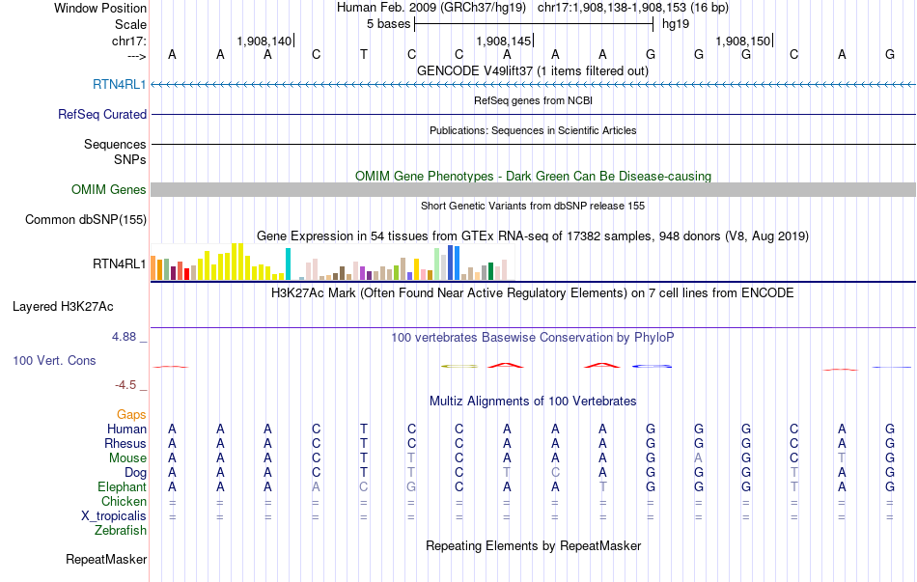Screen dimensions: 917x582
Task: Select the Human row in Multiz alignment
Action: coord(126,429)
